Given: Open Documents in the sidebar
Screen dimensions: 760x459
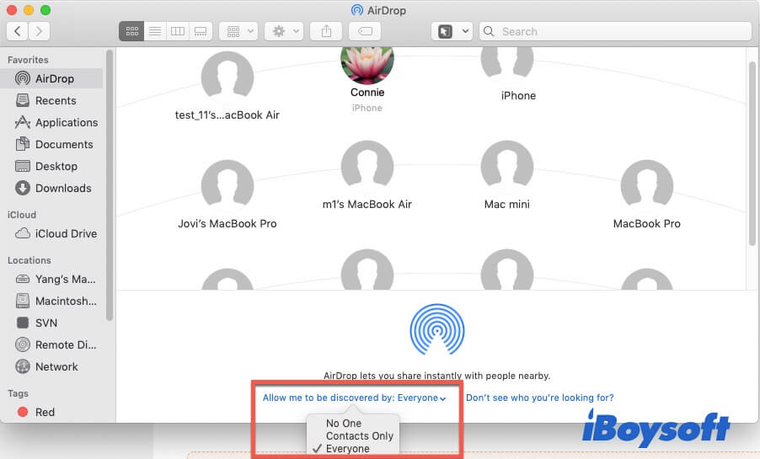Looking at the screenshot, I should click(x=51, y=144).
